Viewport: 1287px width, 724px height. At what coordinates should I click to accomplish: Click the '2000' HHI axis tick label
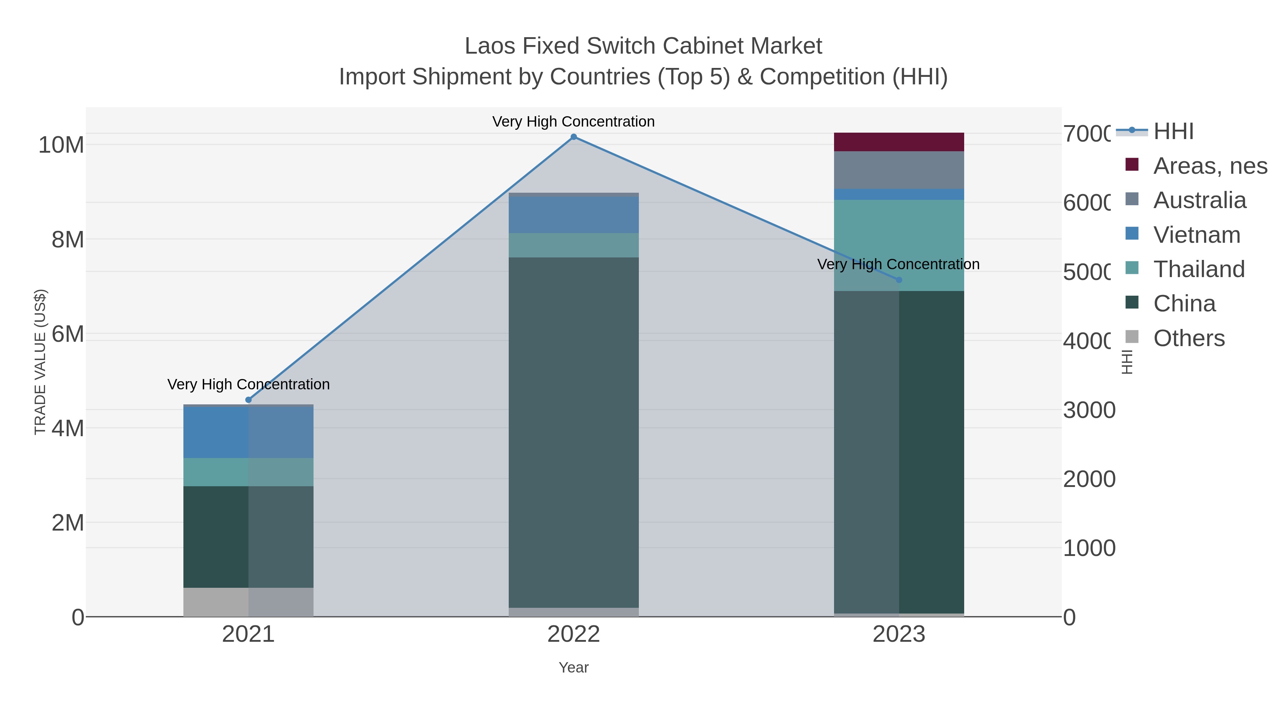[1089, 479]
